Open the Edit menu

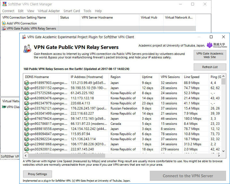21,11
